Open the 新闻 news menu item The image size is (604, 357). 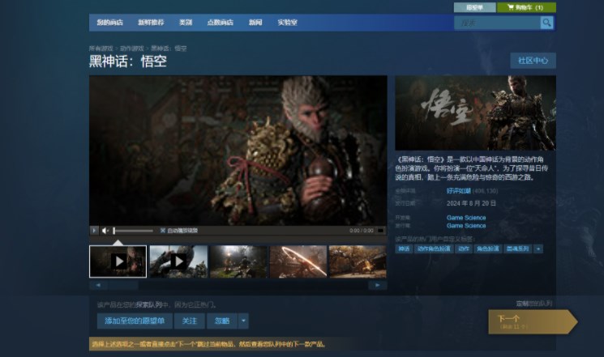[255, 23]
